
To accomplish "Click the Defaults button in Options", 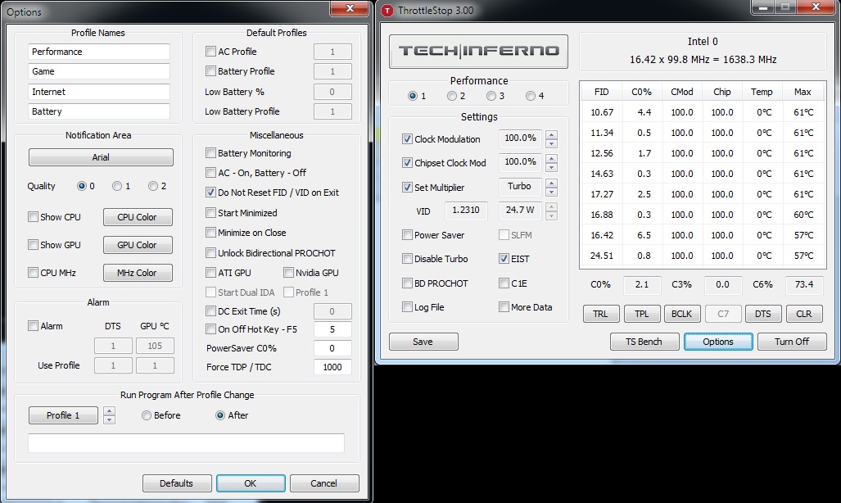I will pos(176,483).
